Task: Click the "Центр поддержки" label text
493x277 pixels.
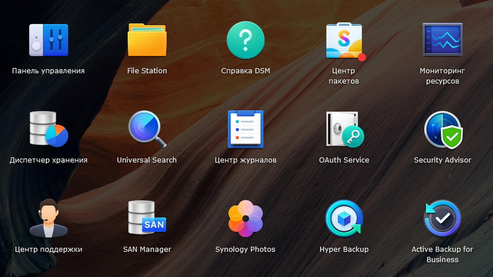Action: coord(48,249)
